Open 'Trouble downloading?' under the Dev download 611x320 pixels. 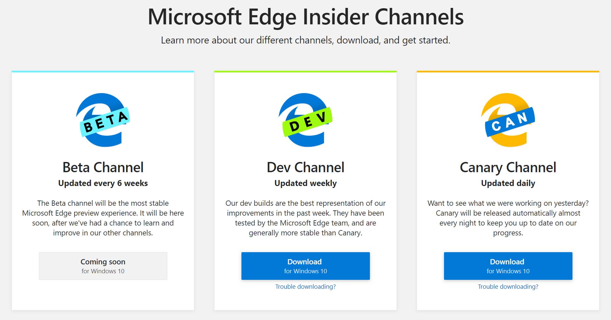pyautogui.click(x=305, y=287)
